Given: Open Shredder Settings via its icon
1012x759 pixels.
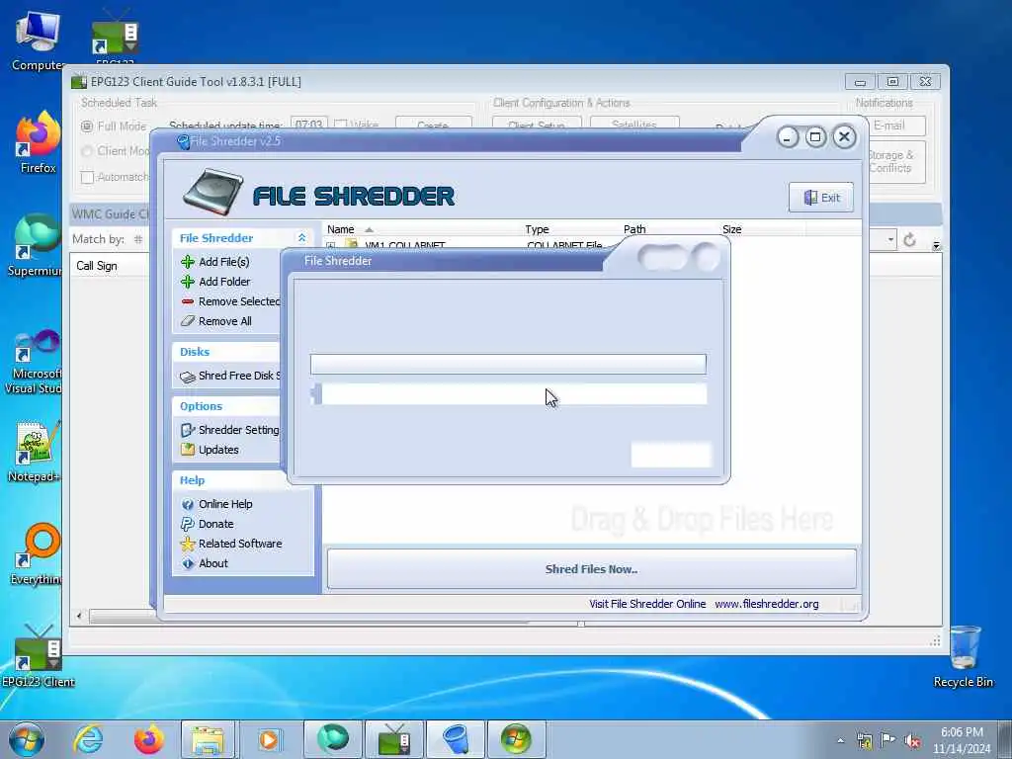Looking at the screenshot, I should tap(188, 430).
